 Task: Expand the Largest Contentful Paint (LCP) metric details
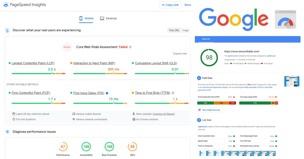[x=34, y=63]
